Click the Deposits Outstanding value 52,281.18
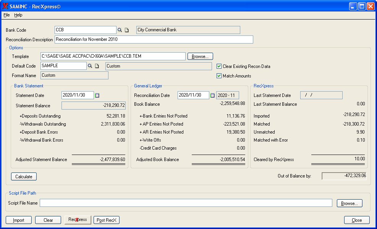Screen dimensions: 377x229 click(x=116, y=116)
